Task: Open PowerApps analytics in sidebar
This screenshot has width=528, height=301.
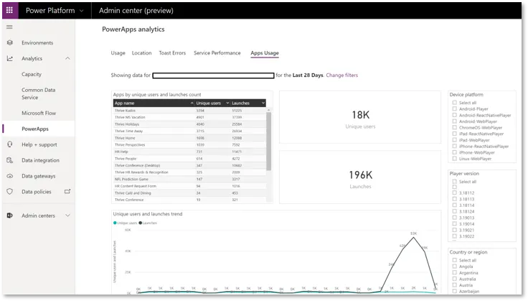Action: pos(35,129)
